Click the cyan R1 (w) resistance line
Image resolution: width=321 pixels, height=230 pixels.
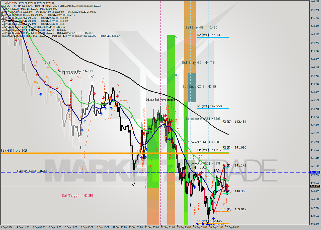tap(213, 108)
